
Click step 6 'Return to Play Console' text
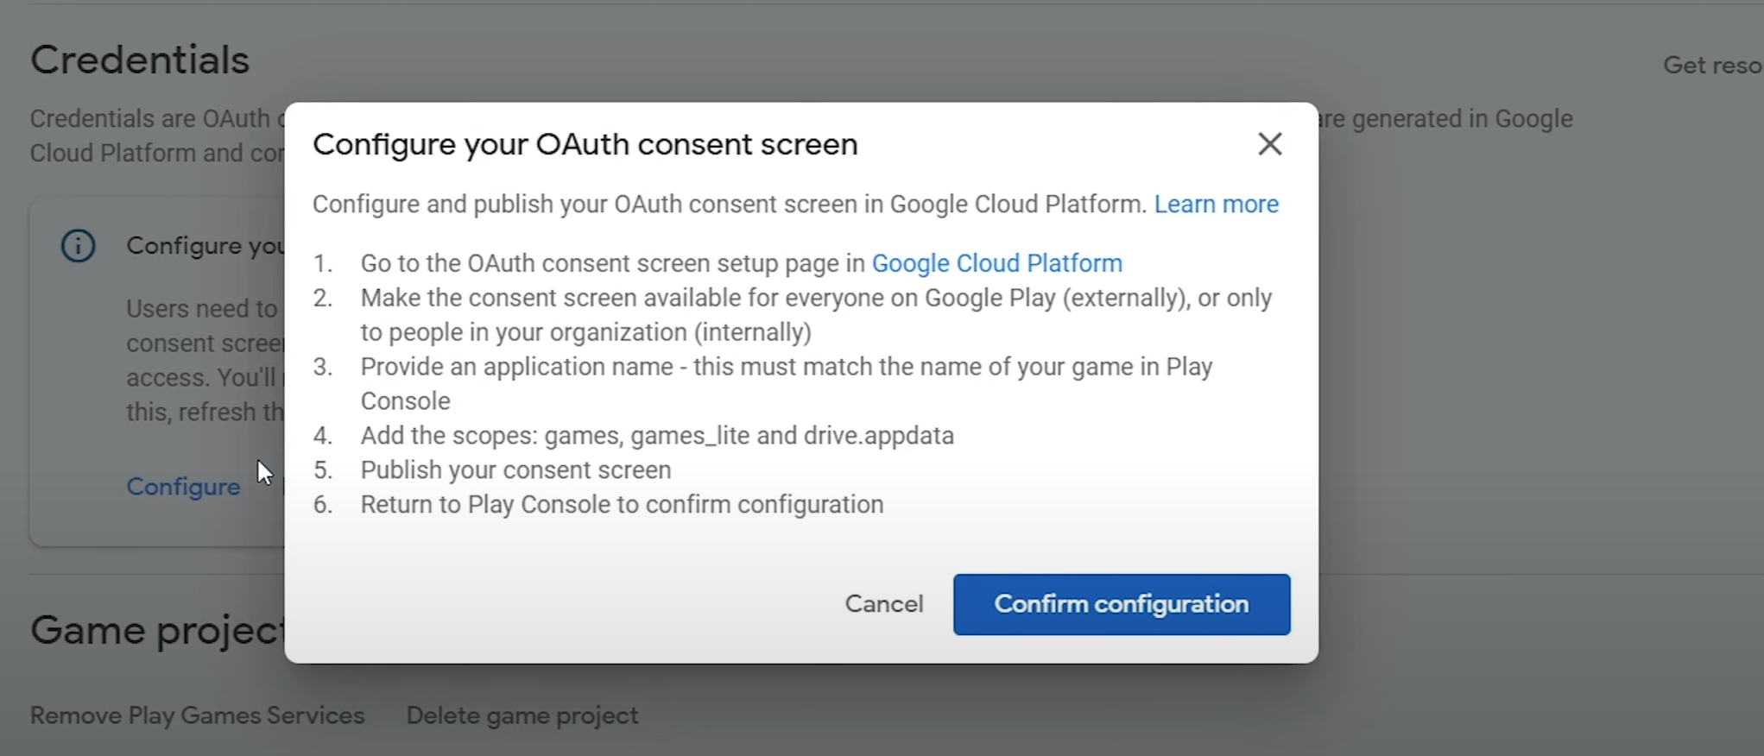click(622, 505)
